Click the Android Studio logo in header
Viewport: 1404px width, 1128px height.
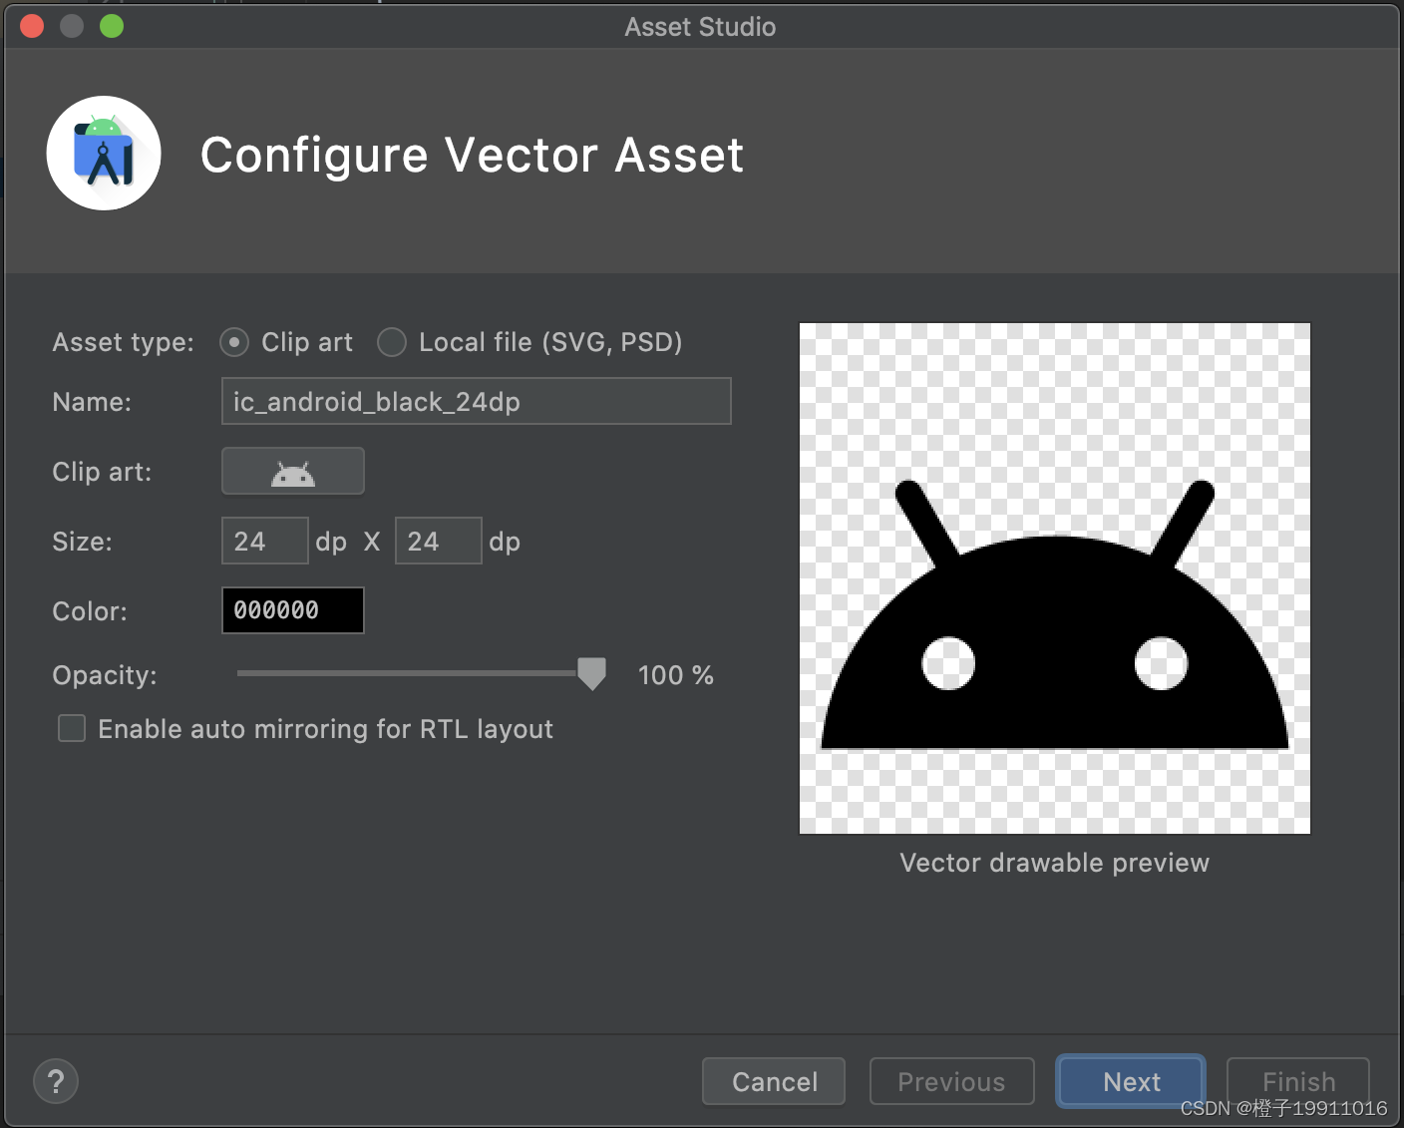point(104,154)
